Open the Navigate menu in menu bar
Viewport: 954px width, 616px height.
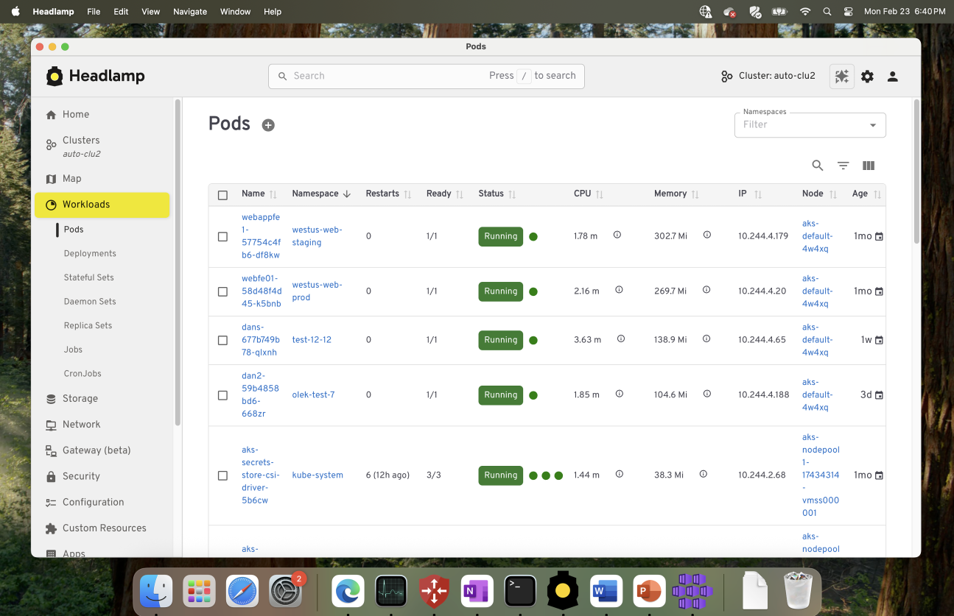(x=189, y=11)
